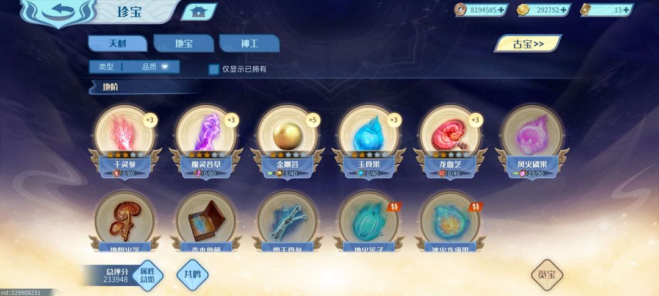659x296 pixels.
Task: Open the 古宝>> button
Action: (528, 43)
